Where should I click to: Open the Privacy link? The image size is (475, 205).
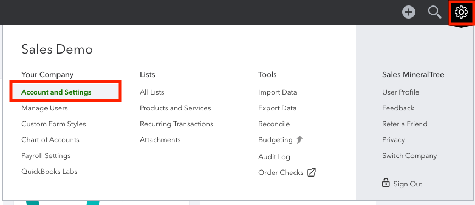pos(393,140)
